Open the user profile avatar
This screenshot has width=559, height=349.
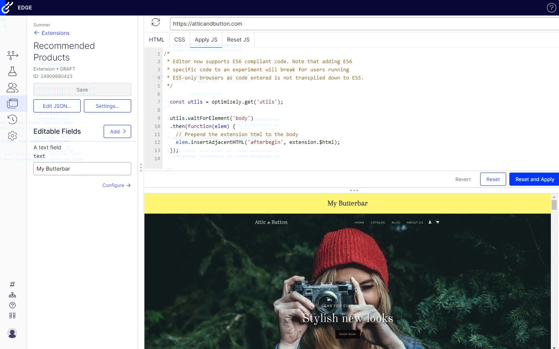pyautogui.click(x=12, y=333)
